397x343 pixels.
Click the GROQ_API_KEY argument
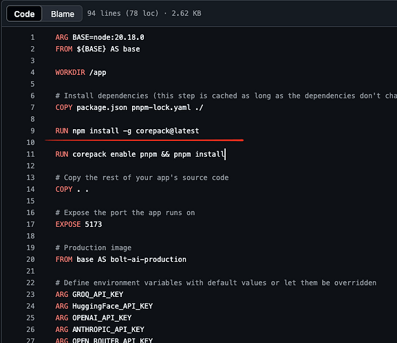98,294
